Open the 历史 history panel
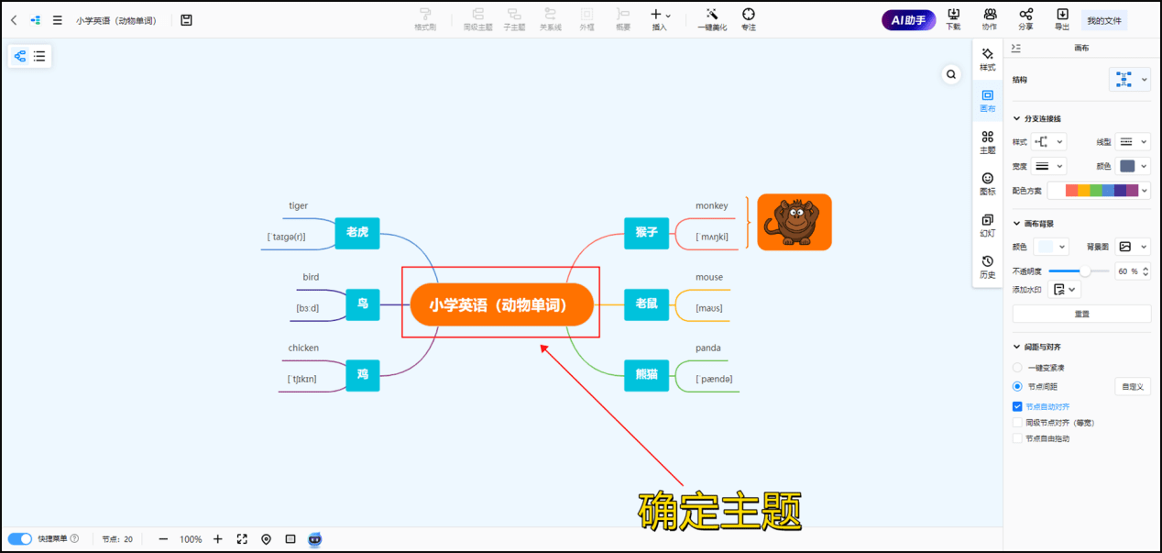Screen dimensions: 1162x553 (x=988, y=266)
